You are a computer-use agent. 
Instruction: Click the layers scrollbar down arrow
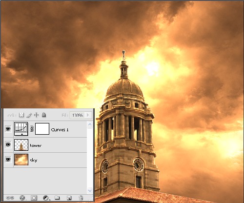(90, 190)
